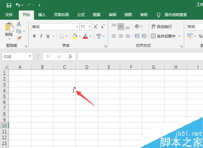Increase indent icon
The height and width of the screenshot is (148, 203).
[144, 36]
